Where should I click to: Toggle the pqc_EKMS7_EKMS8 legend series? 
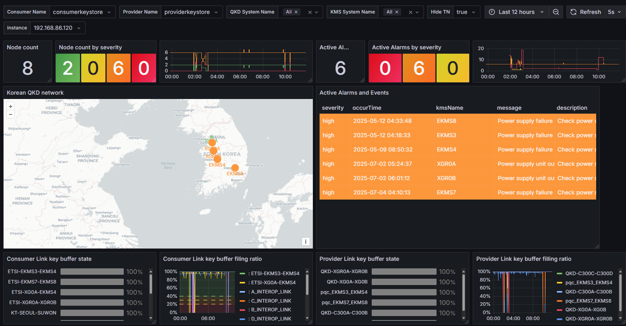click(x=588, y=301)
